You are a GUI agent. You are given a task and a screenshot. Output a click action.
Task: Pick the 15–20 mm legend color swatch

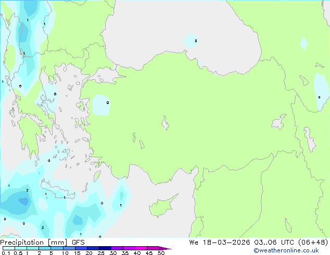81,248
